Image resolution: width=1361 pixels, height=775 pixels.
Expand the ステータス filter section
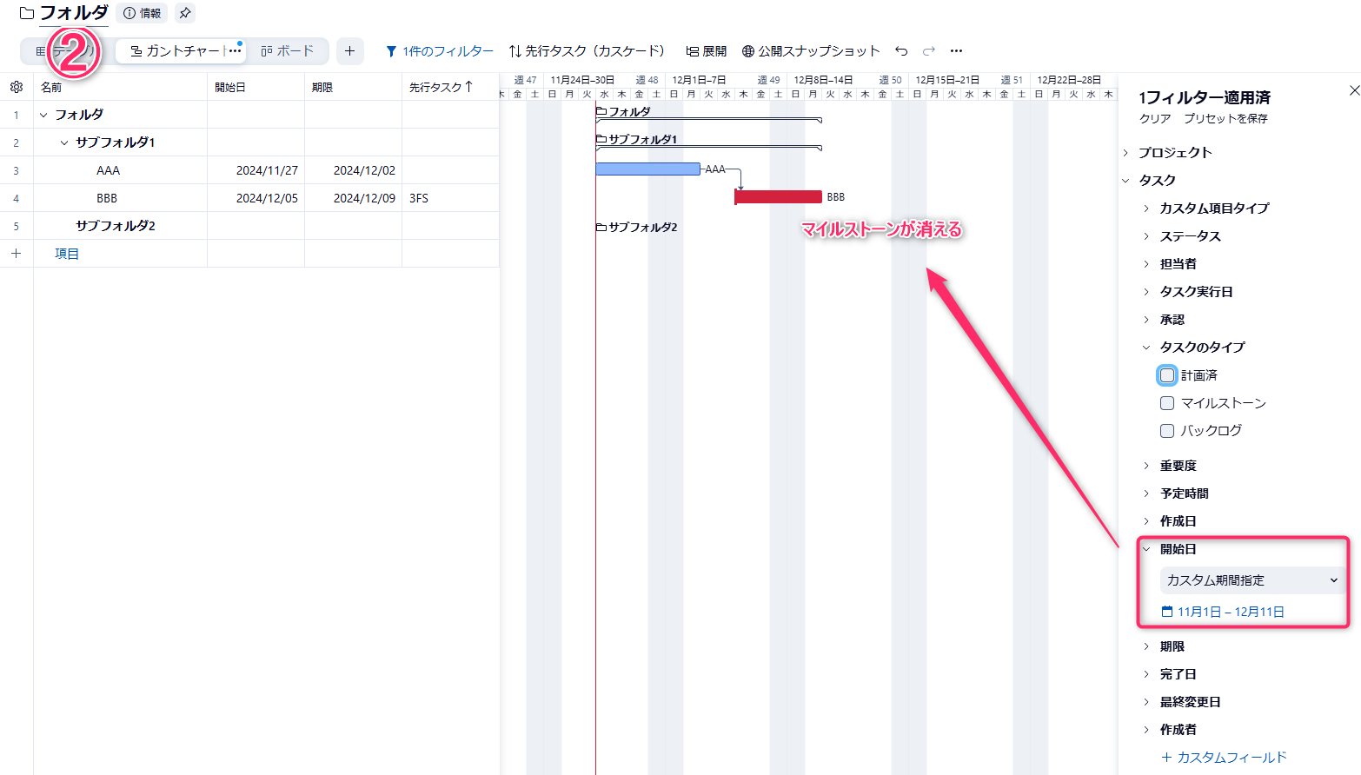pos(1190,236)
